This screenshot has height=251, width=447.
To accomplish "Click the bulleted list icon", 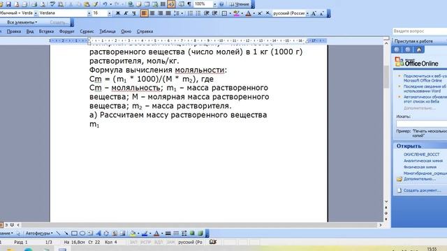I will coord(198,13).
